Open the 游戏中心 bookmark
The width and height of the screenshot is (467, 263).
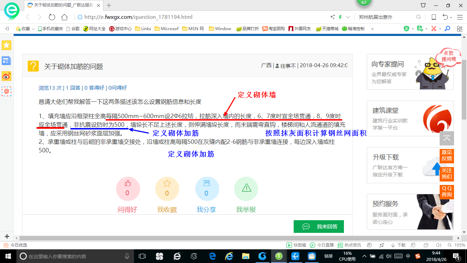point(120,29)
